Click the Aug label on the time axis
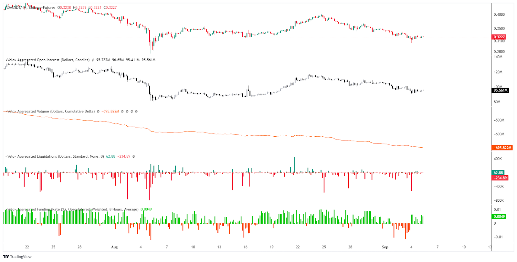This screenshot has height=262, width=517. coord(114,247)
